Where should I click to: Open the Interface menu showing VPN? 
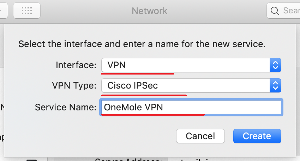click(191, 65)
